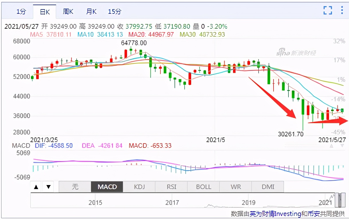
Task: Click small gray down-triangle beside MACD panel
Action: [342, 146]
